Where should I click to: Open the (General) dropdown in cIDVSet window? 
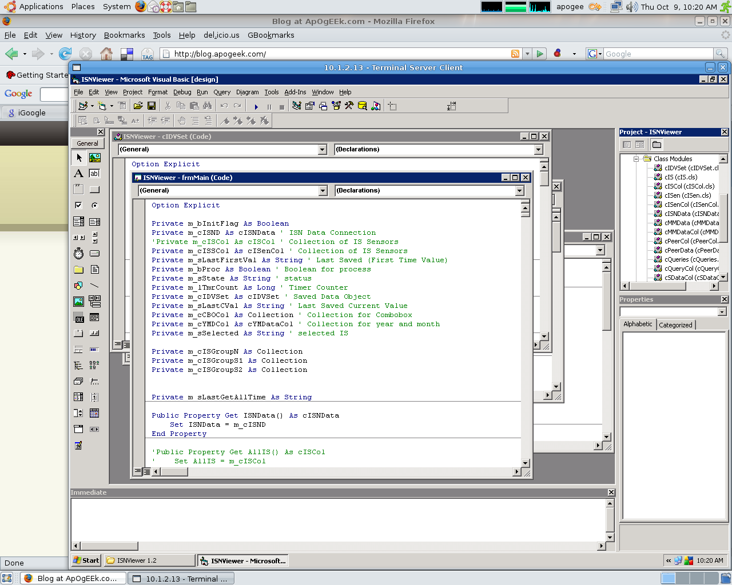[322, 150]
